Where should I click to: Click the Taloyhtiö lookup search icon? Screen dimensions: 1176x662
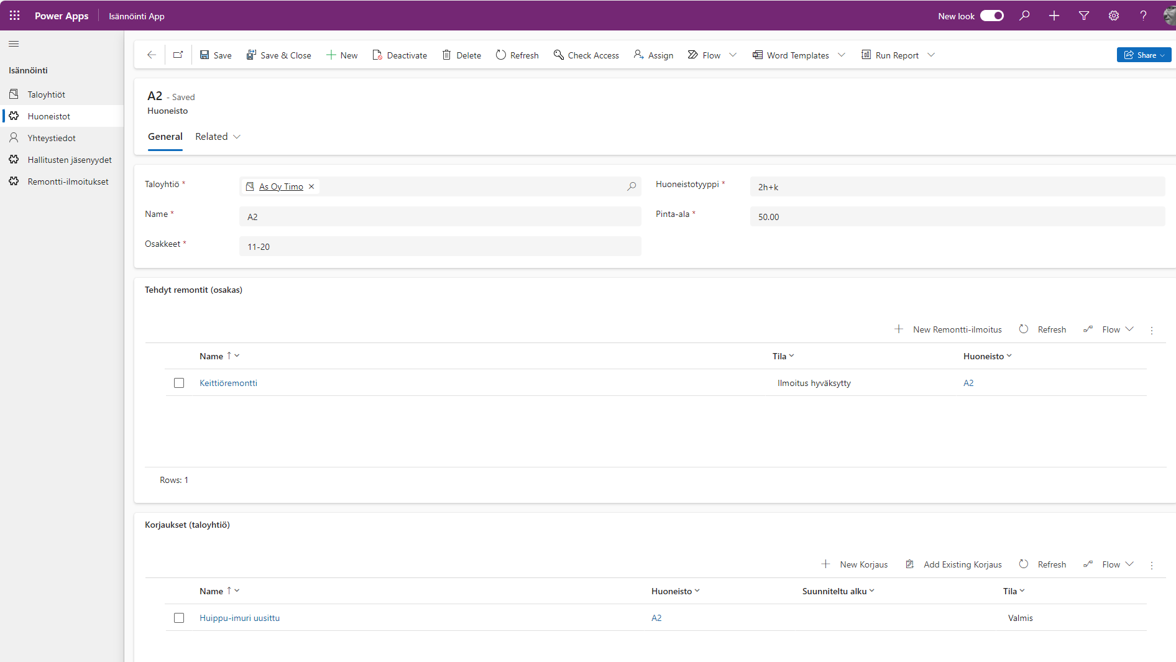[x=632, y=186]
